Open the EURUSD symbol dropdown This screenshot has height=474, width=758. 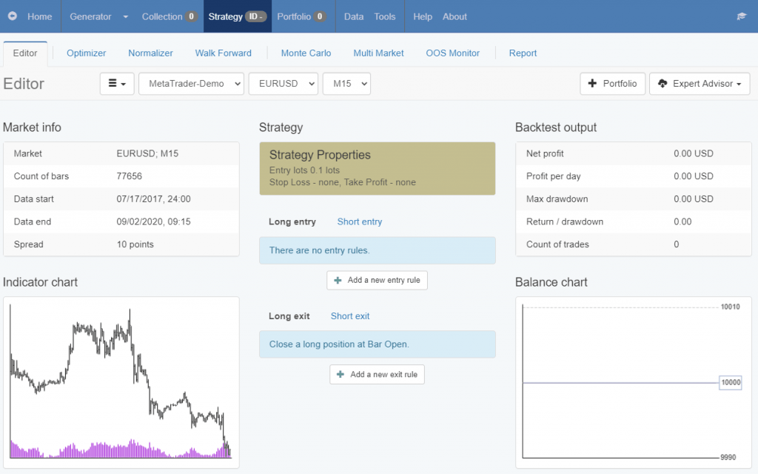click(284, 84)
